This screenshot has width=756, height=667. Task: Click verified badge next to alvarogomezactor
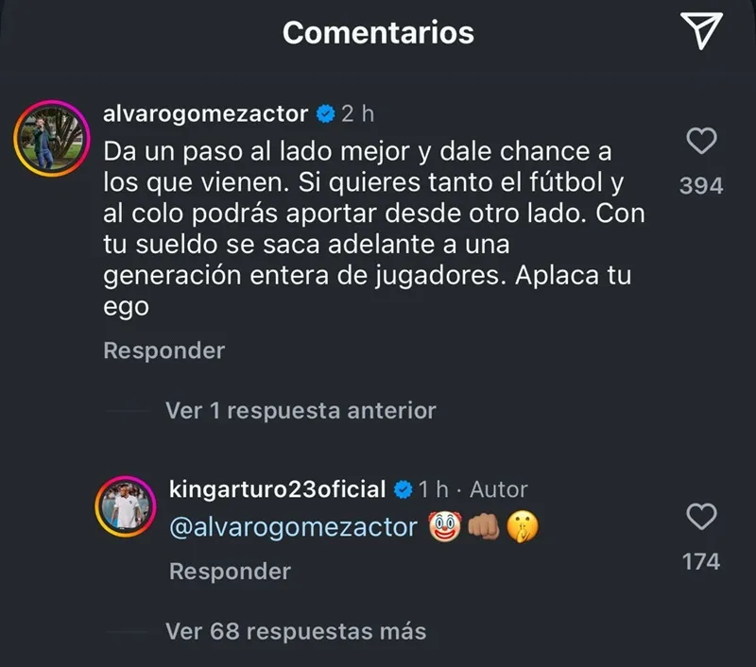coord(325,114)
